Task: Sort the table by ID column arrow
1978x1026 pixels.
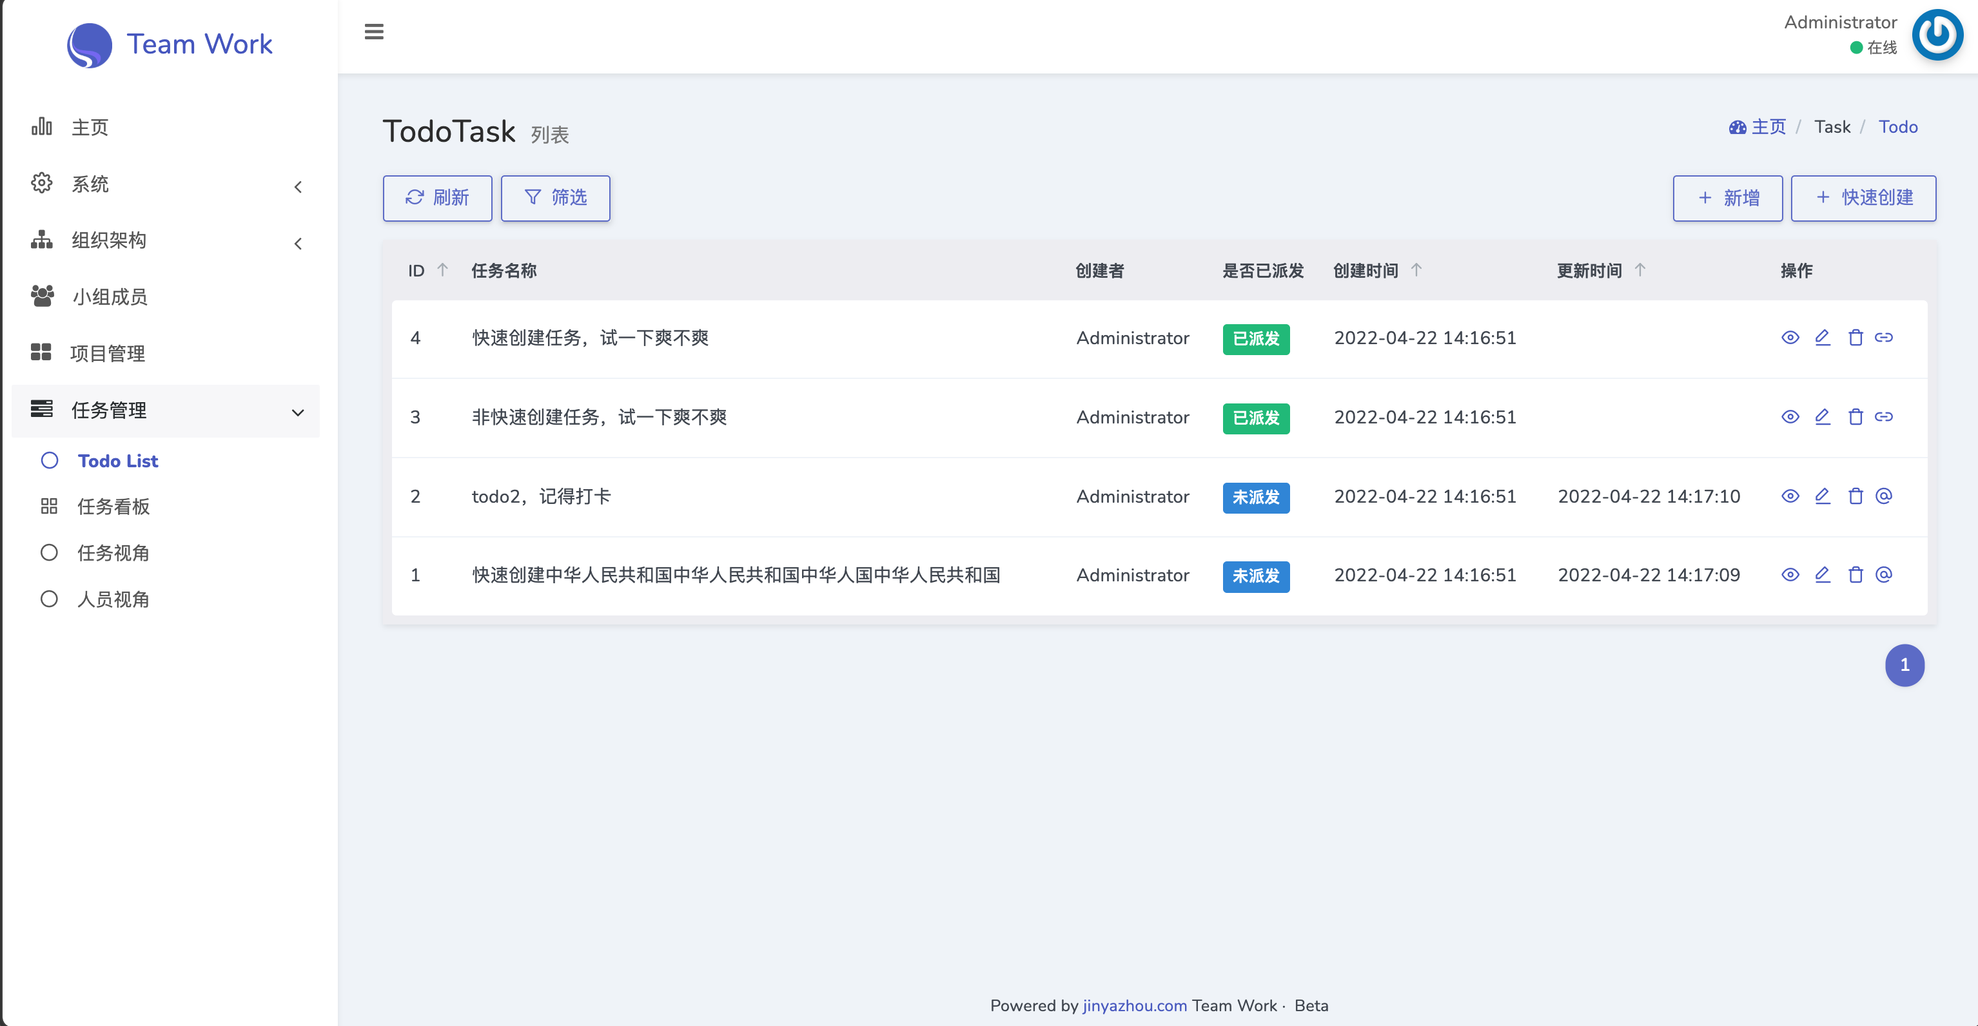Action: tap(442, 270)
